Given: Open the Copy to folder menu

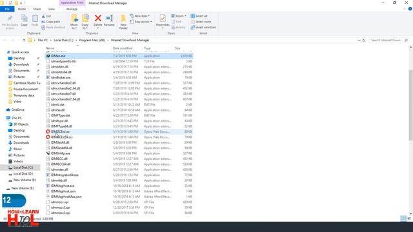Looking at the screenshot, I should click(85, 22).
